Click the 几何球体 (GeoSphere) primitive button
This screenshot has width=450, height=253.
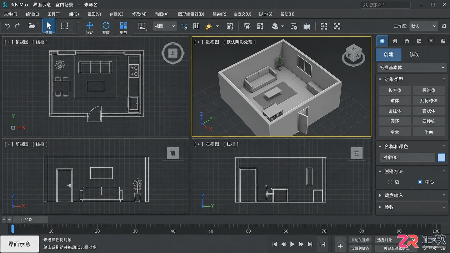click(x=429, y=101)
